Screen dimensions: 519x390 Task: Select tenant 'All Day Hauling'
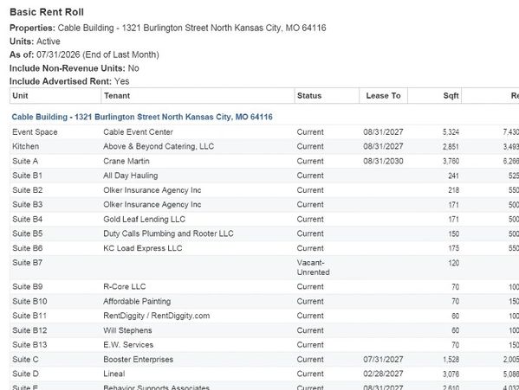tap(131, 176)
